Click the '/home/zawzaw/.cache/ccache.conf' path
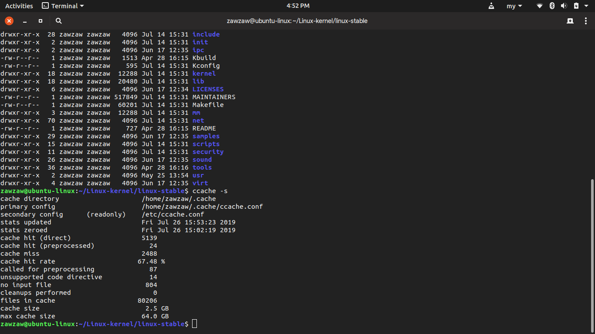The width and height of the screenshot is (595, 334). tap(202, 207)
